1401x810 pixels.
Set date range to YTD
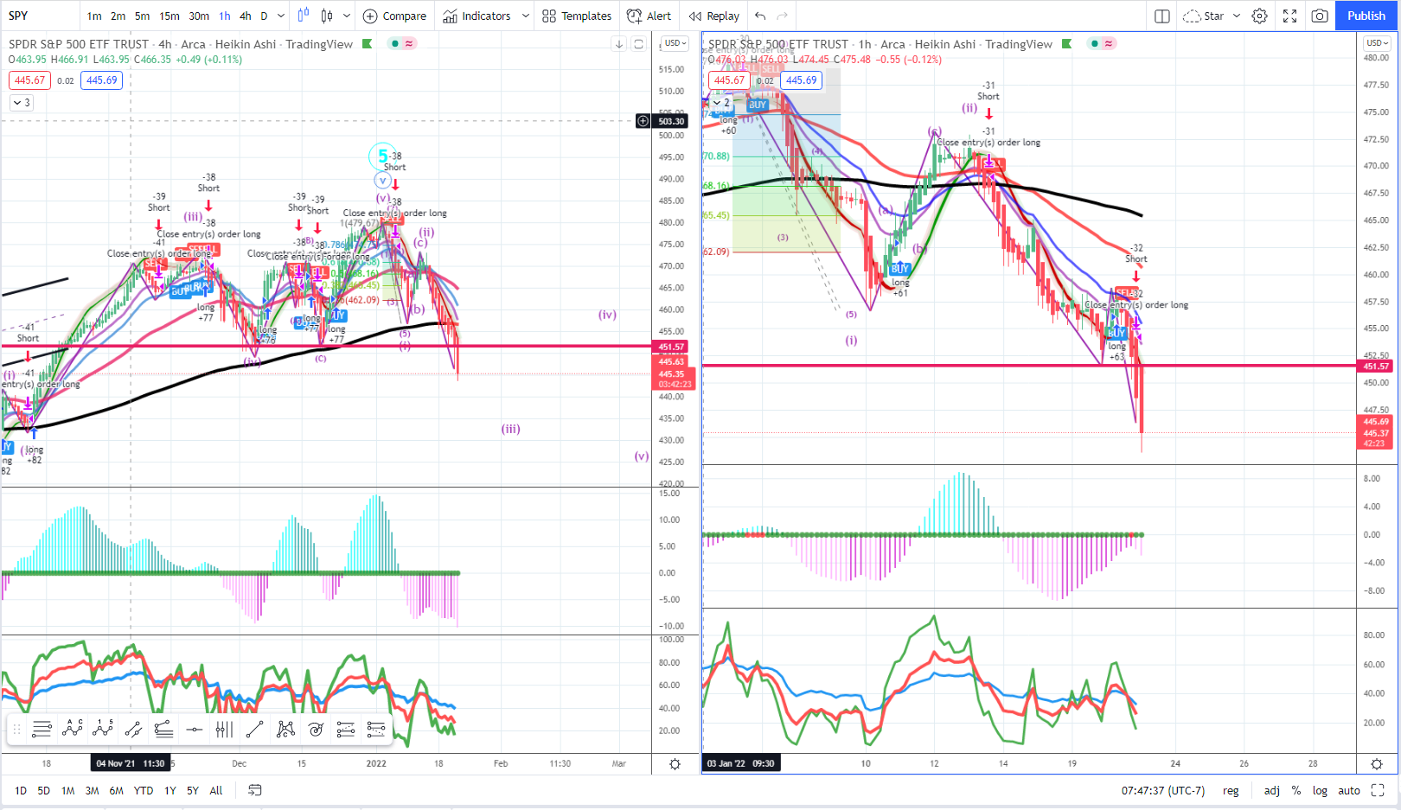(144, 790)
